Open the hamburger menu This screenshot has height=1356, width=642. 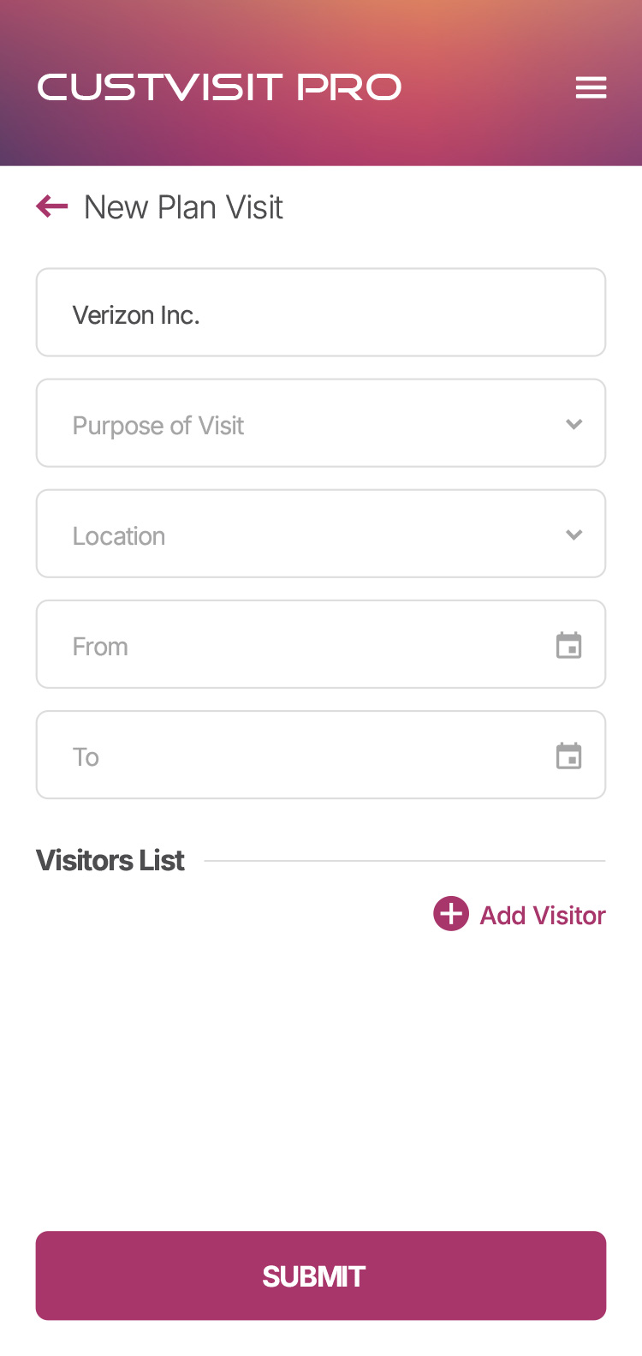591,87
